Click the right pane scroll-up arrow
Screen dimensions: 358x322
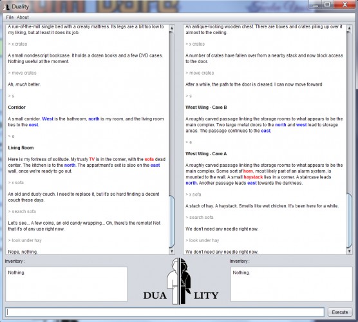tap(349, 28)
